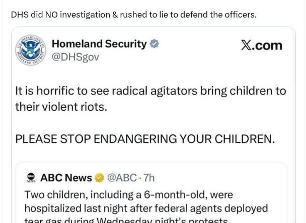Click the X.com logo

click(261, 45)
